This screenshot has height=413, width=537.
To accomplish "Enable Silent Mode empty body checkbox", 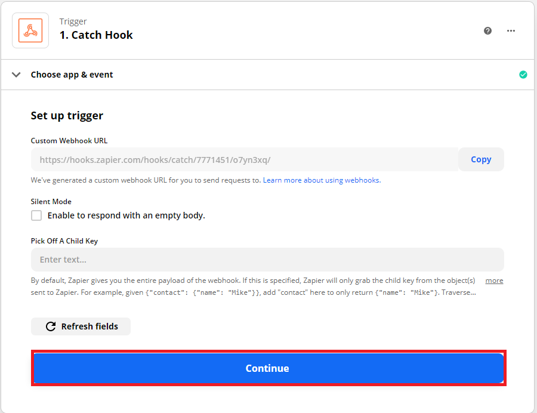I will point(36,215).
